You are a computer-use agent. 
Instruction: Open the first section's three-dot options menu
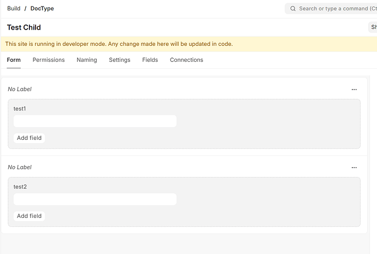[x=354, y=89]
